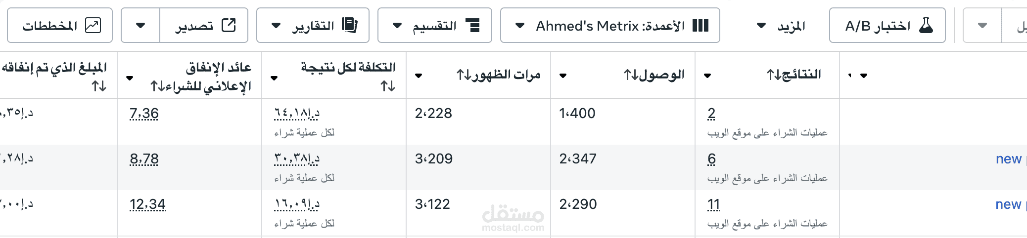Open the cost per result column menu arrow
This screenshot has width=1027, height=238.
[x=274, y=78]
